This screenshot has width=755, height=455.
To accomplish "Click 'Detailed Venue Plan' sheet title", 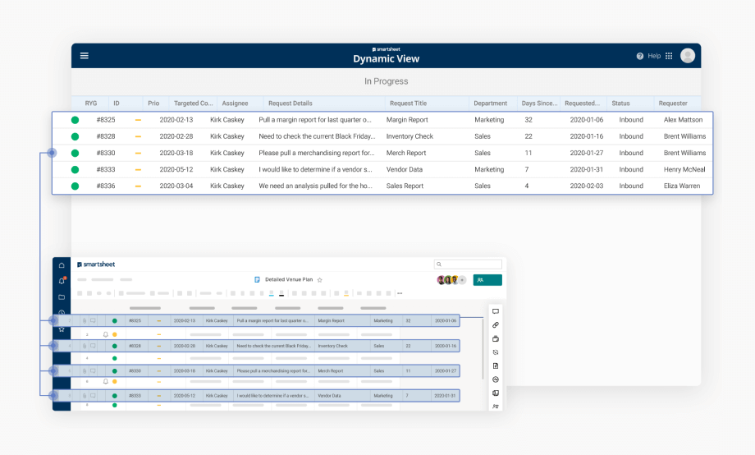I will click(289, 279).
